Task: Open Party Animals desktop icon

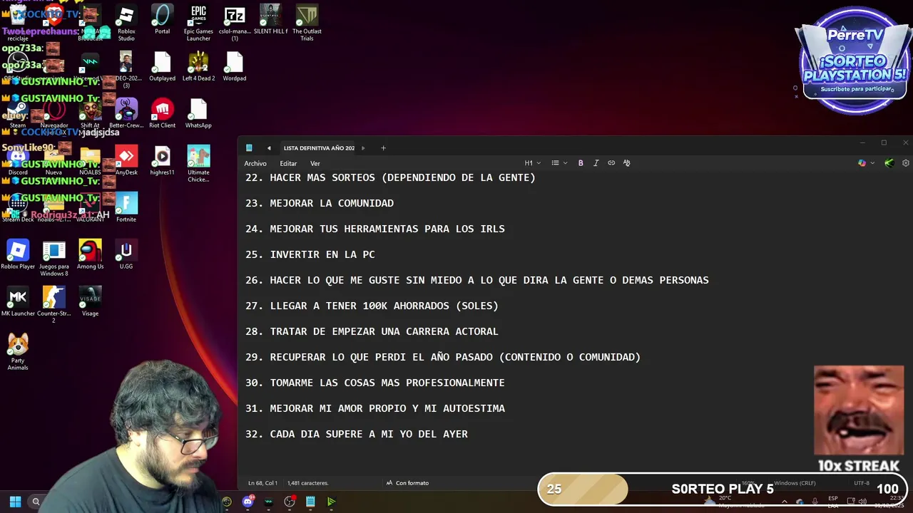Action: point(18,352)
